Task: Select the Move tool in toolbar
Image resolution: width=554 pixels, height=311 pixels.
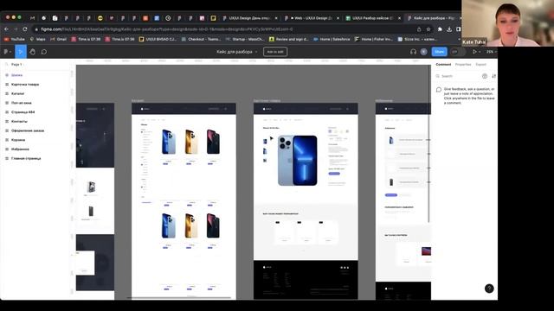Action: pyautogui.click(x=21, y=52)
